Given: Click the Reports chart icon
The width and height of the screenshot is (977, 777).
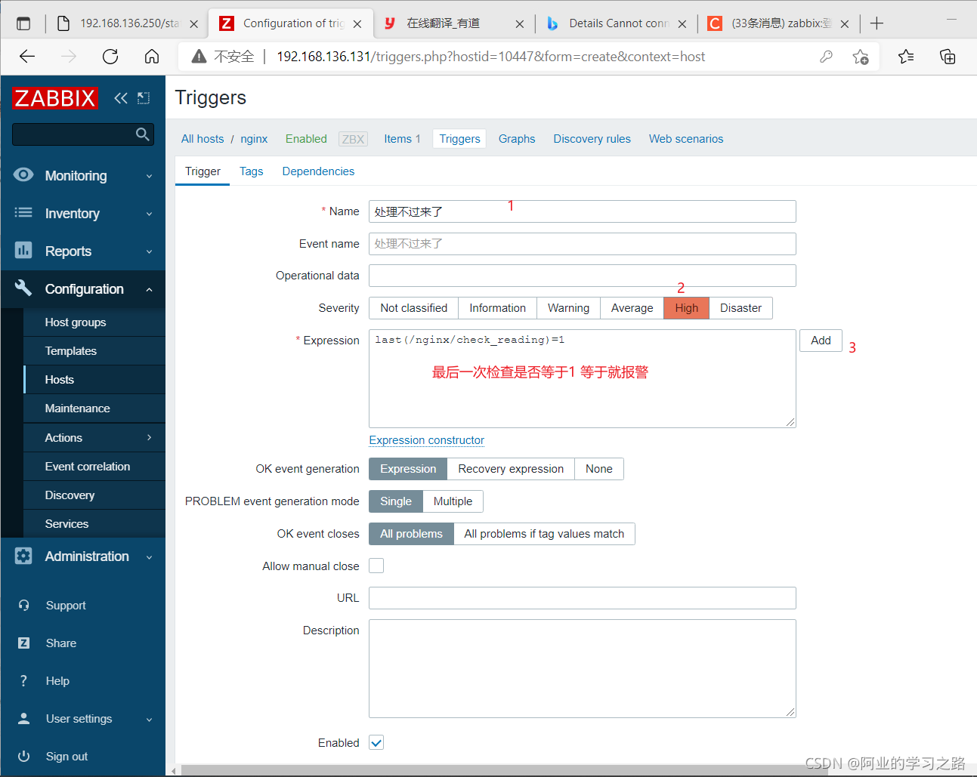Looking at the screenshot, I should (x=23, y=251).
